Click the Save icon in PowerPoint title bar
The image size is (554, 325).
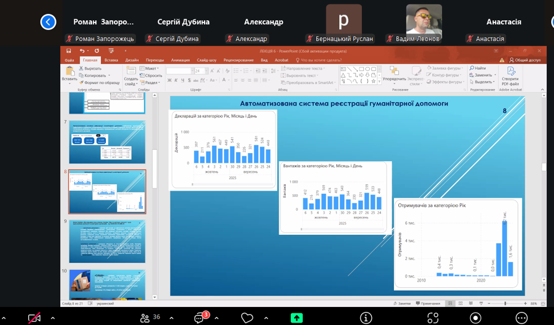pyautogui.click(x=69, y=51)
